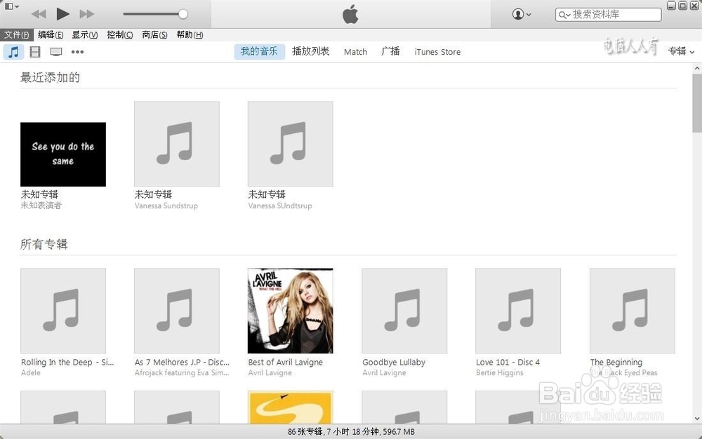
Task: Click the Love 101 - Disc 4 title
Action: 508,362
